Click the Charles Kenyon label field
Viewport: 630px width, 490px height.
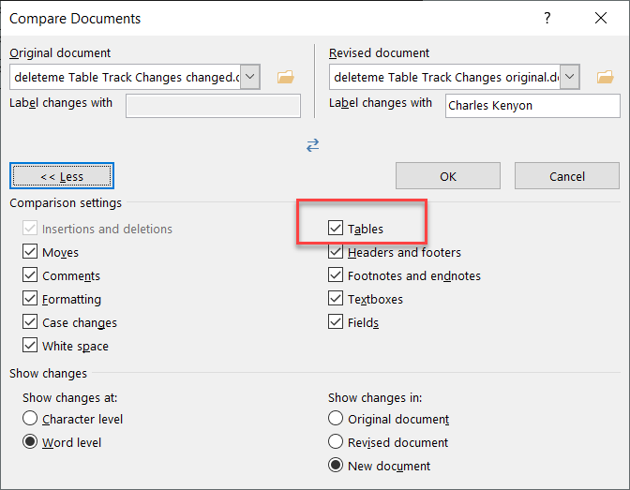tap(532, 106)
